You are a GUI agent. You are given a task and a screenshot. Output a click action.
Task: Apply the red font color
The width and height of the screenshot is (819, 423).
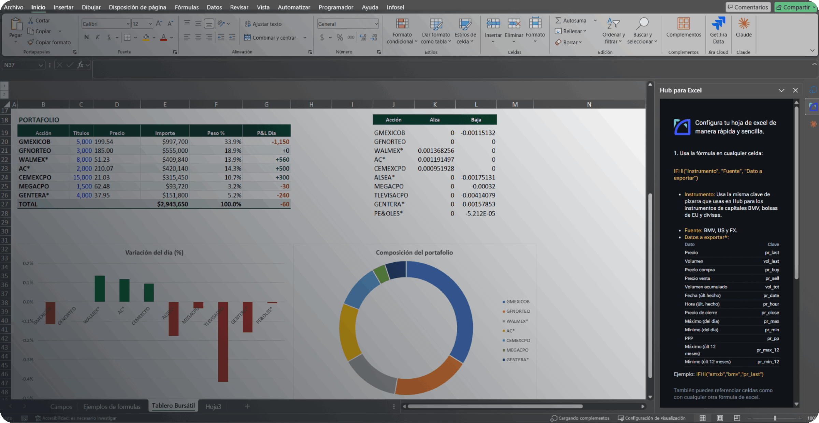tap(164, 37)
